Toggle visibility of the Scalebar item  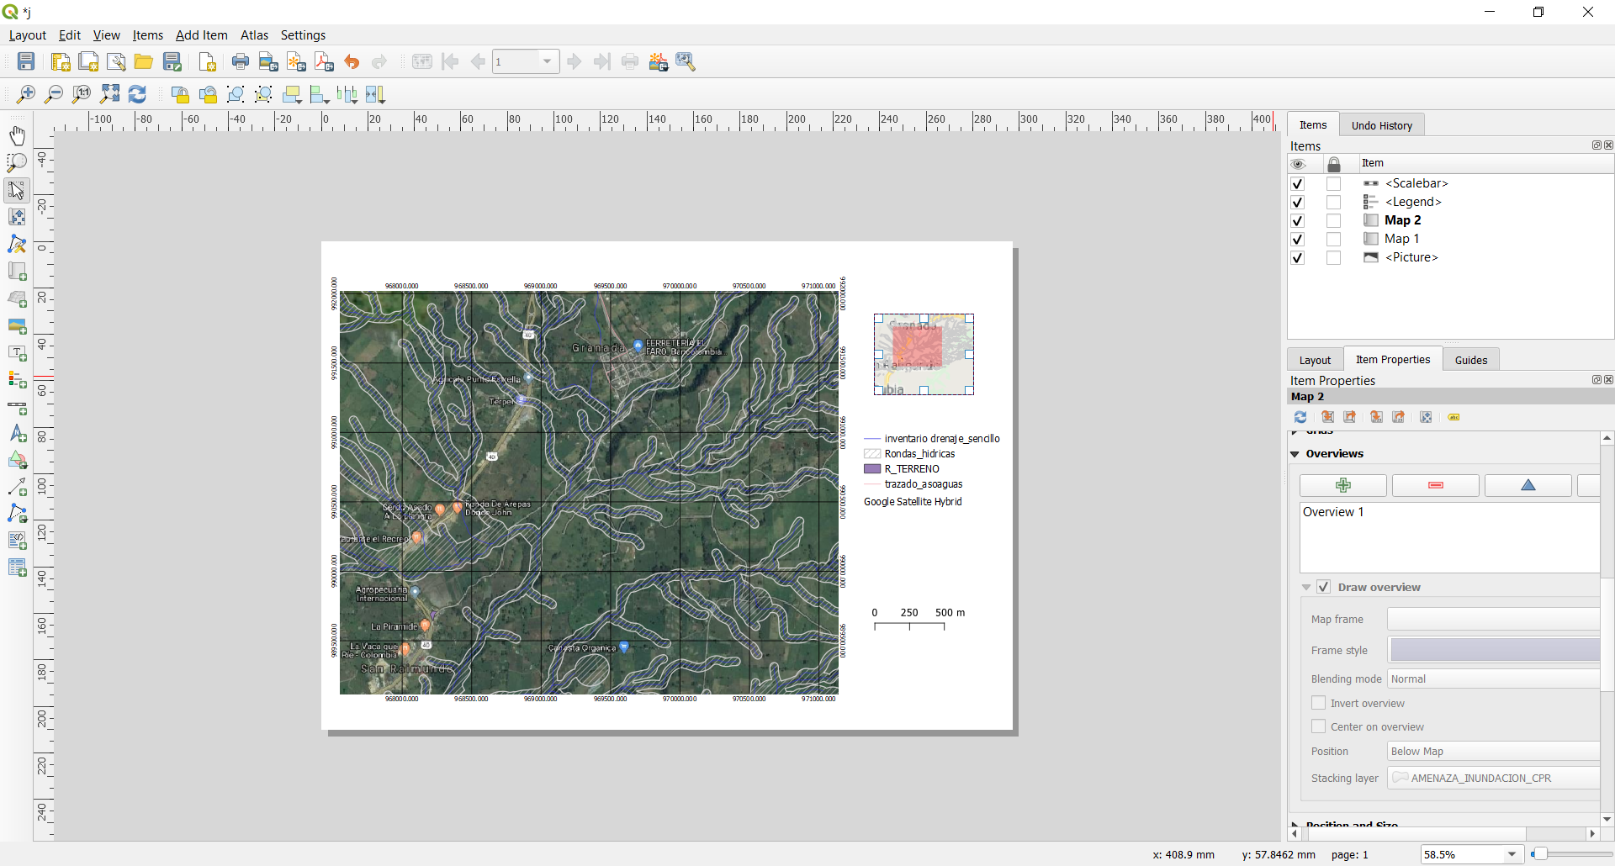(1297, 183)
